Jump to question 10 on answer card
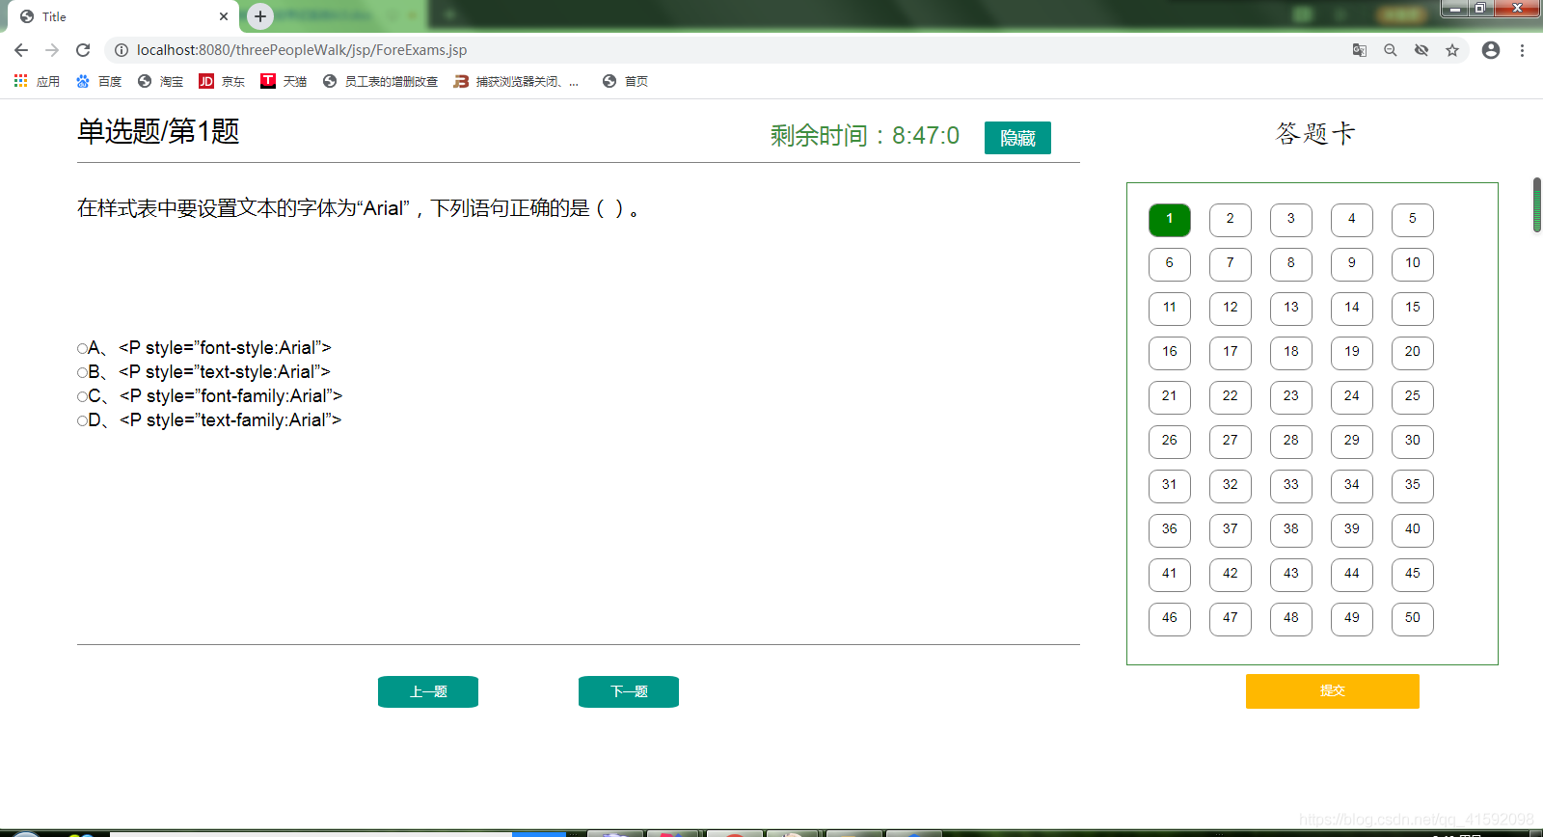 [x=1413, y=264]
